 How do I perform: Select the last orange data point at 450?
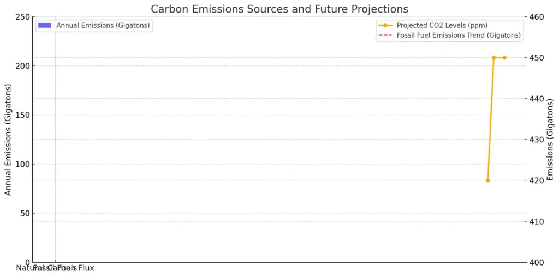(x=504, y=58)
